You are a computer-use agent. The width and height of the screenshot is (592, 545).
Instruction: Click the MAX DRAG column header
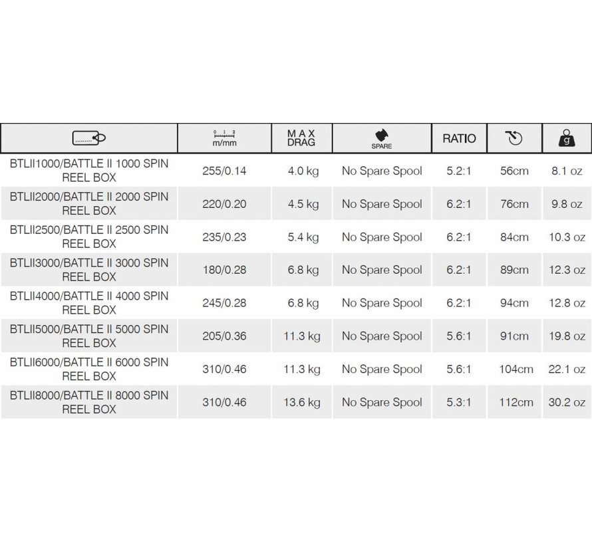301,138
